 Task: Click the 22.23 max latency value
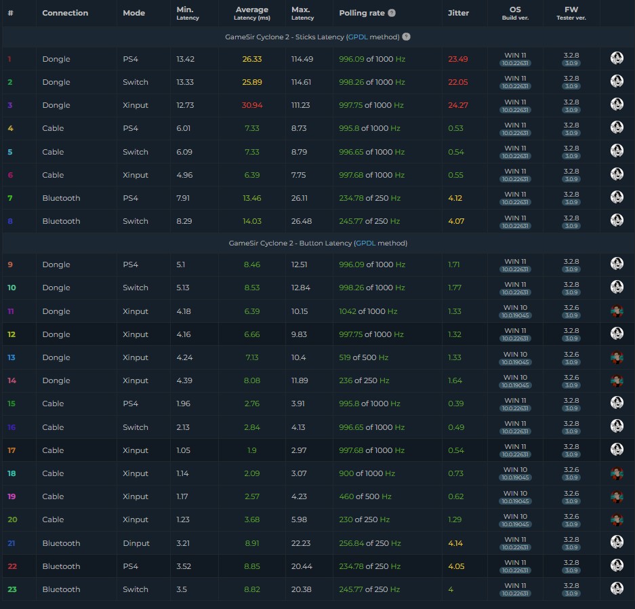pyautogui.click(x=301, y=543)
